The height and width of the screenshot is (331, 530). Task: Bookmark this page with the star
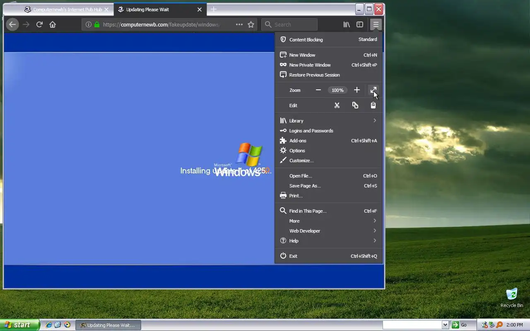(x=251, y=24)
